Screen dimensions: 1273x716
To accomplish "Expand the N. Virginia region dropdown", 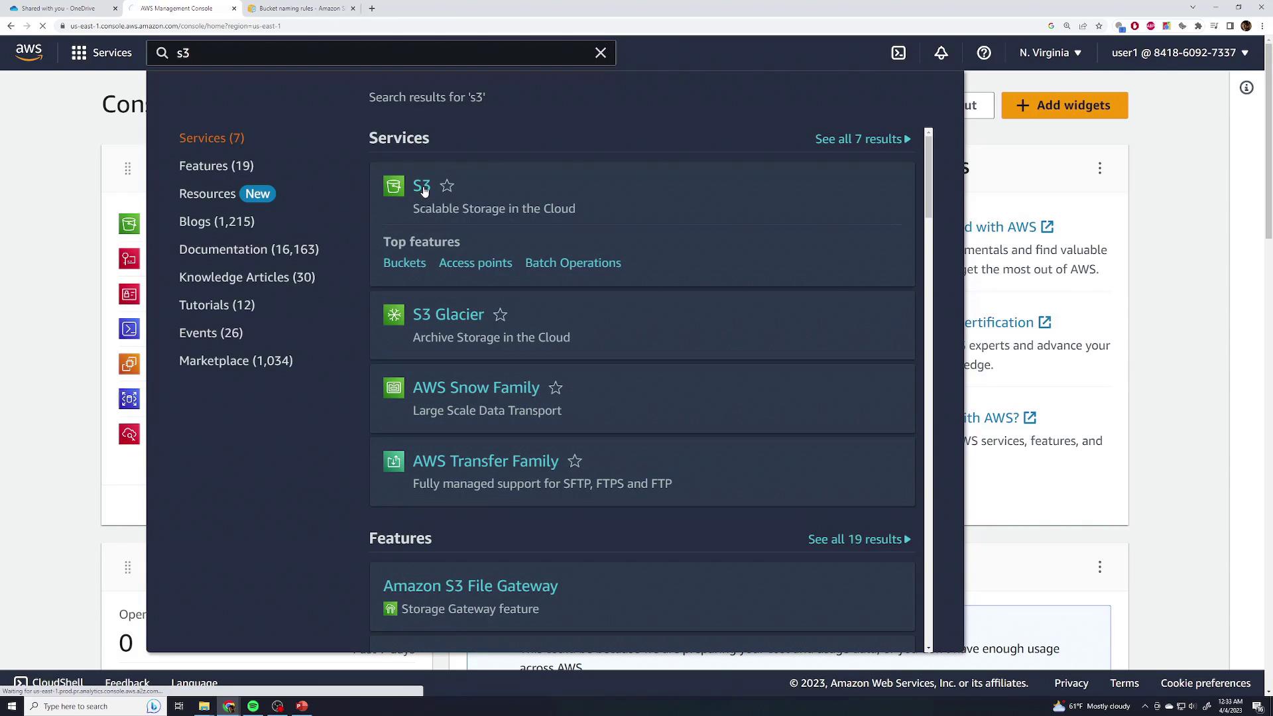I will [x=1050, y=53].
